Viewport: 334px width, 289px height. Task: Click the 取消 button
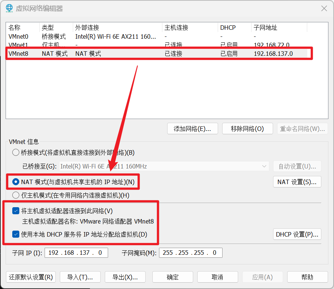(x=217, y=277)
